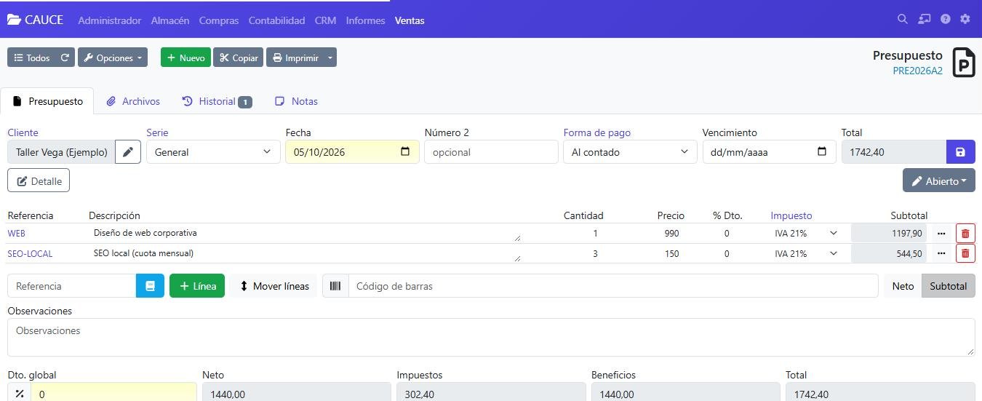Focus the Referencia input field

pyautogui.click(x=72, y=286)
